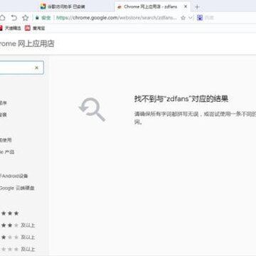The image size is (256, 256).
Task: Click the undo/back arrow in the toolbar
Action: pos(14,18)
